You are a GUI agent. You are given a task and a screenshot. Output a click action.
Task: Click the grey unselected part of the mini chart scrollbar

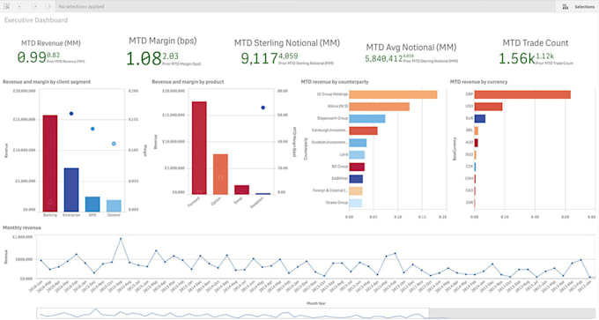(513, 313)
